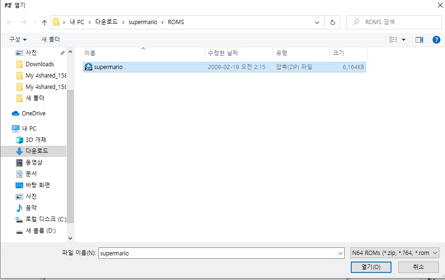
Task: Sort files by 유형 column
Action: click(x=301, y=53)
